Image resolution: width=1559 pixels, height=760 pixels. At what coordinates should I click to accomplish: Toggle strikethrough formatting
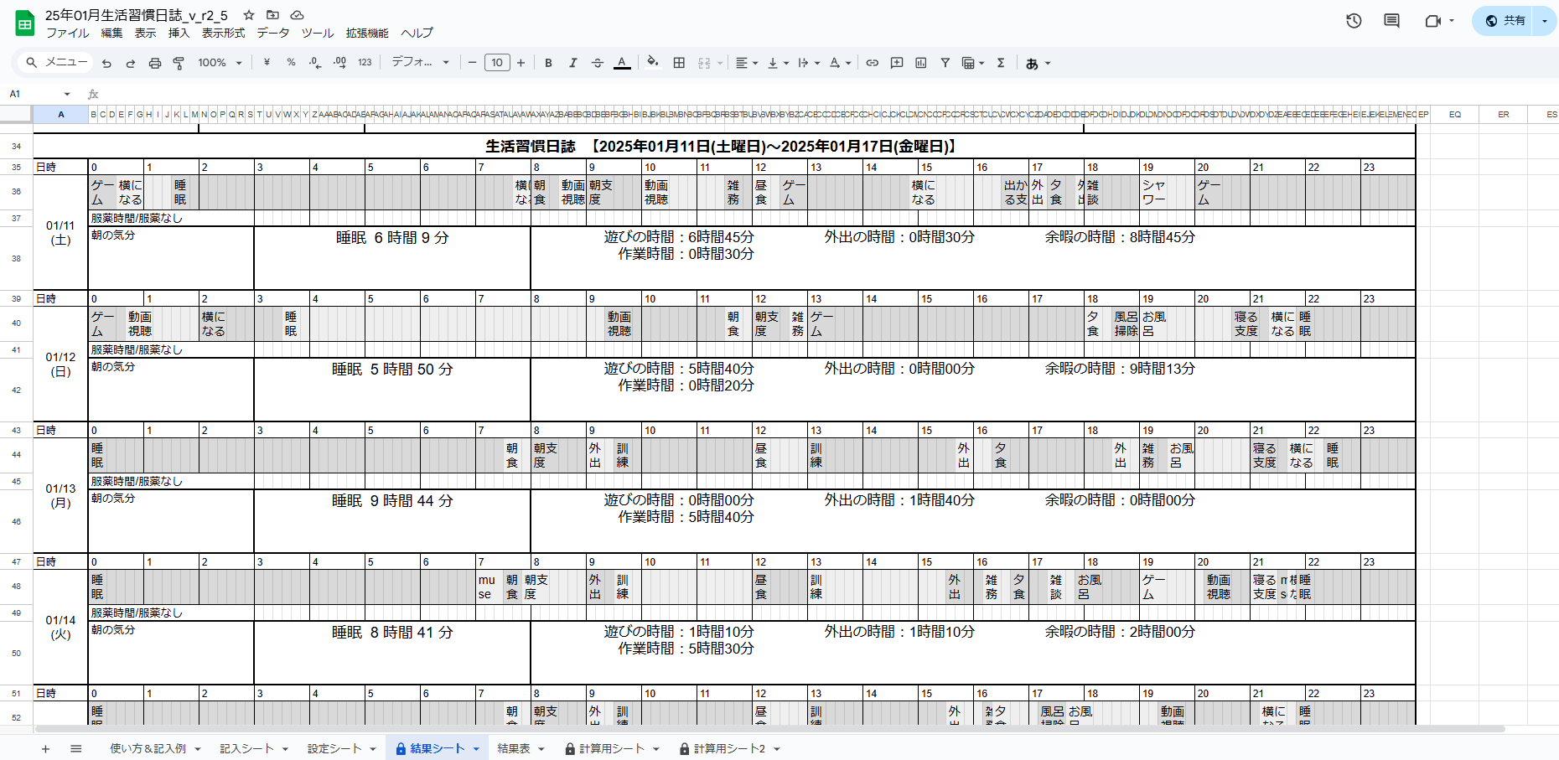pyautogui.click(x=597, y=63)
